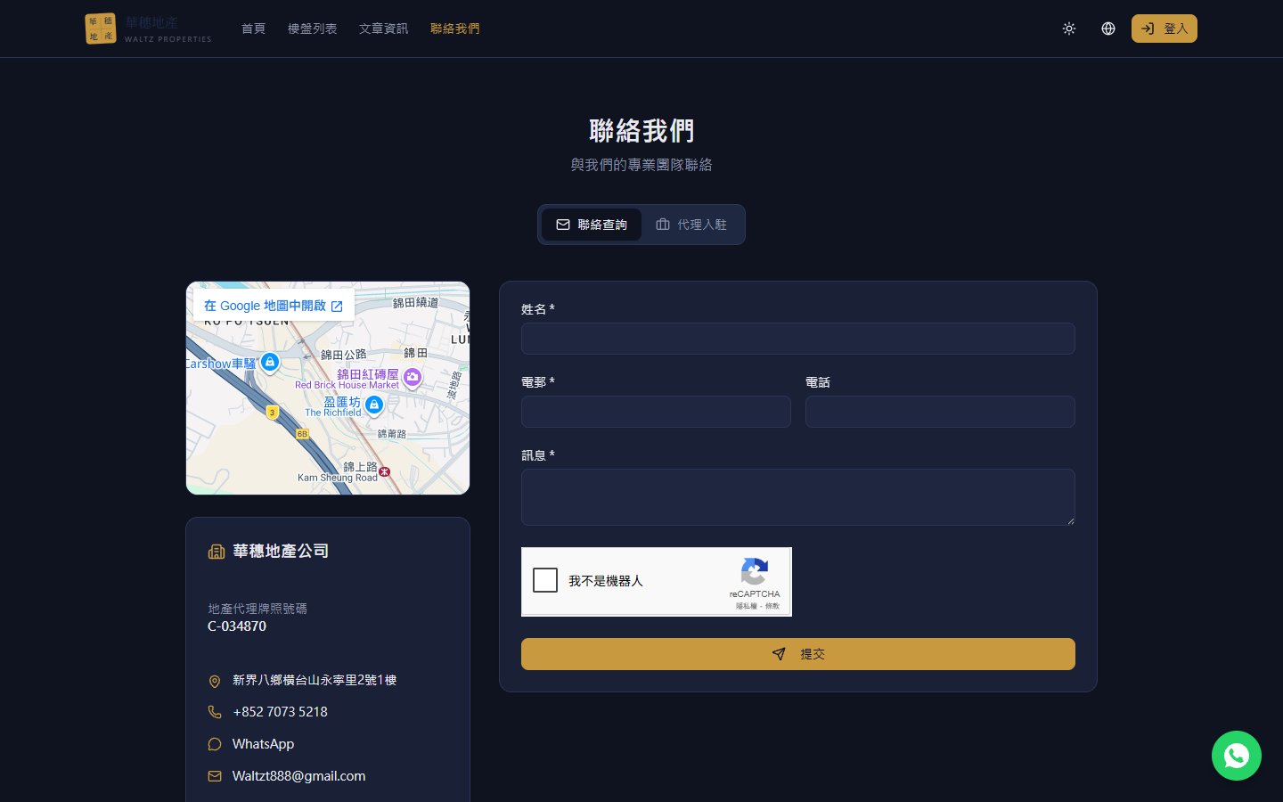Click the login arrow icon on the 登入 button

(1148, 29)
